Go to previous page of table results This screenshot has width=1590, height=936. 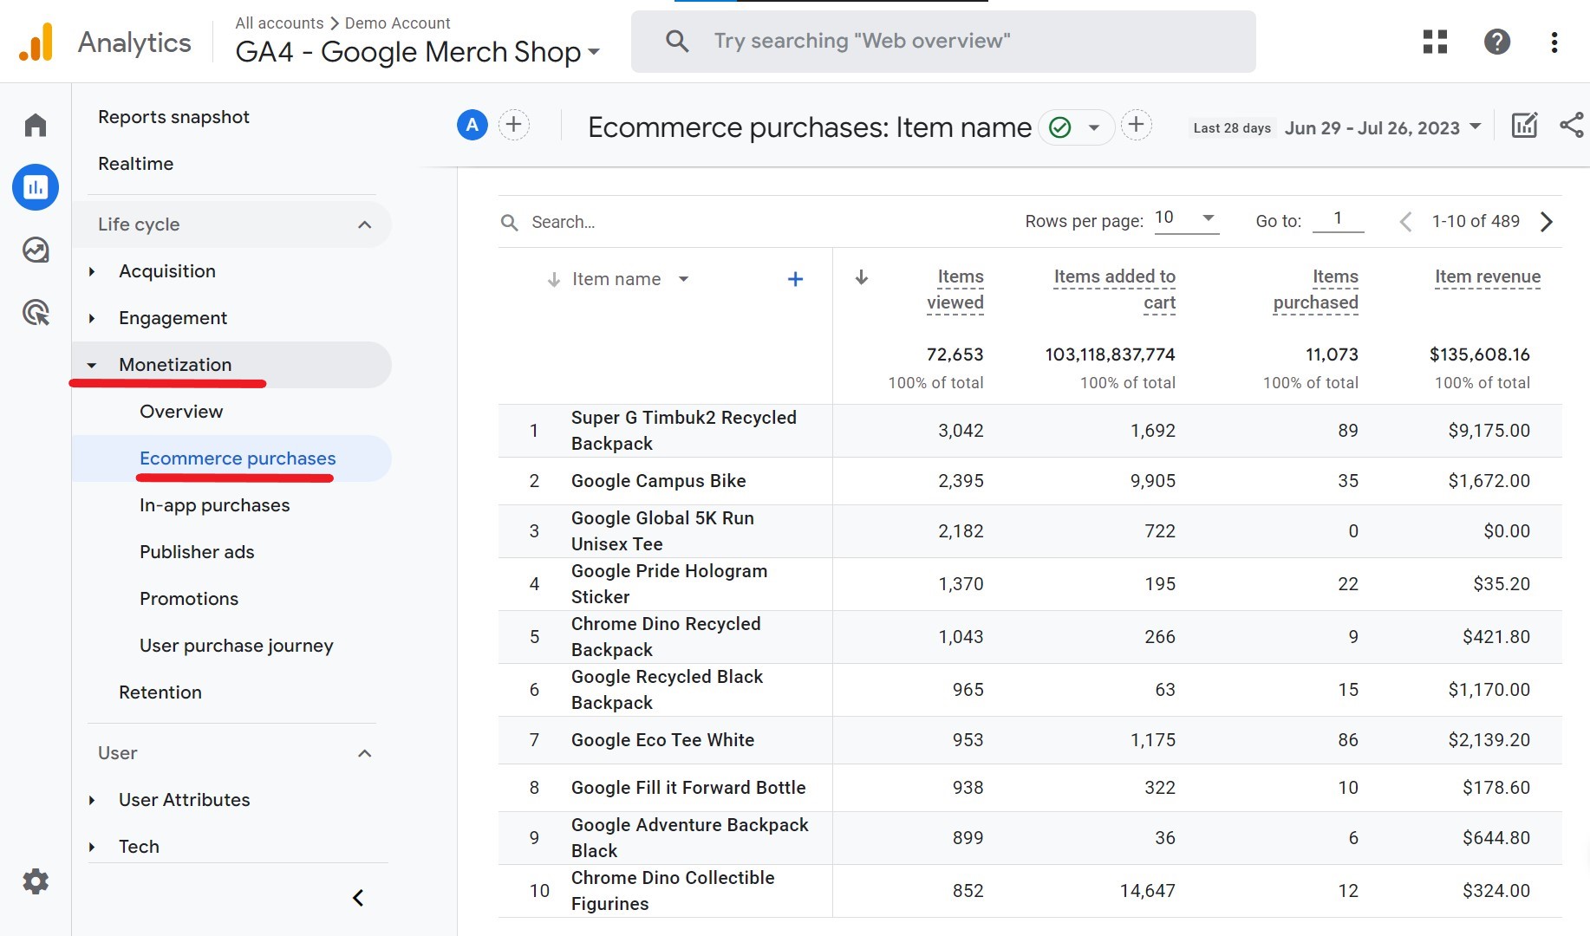(1405, 222)
